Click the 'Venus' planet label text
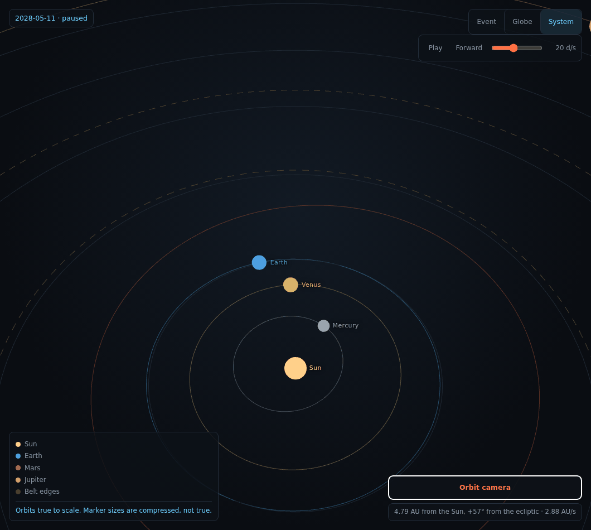 311,285
